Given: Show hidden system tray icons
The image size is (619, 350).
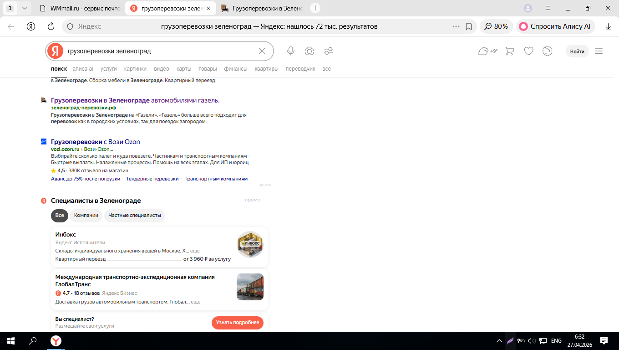Looking at the screenshot, I should click(x=499, y=340).
